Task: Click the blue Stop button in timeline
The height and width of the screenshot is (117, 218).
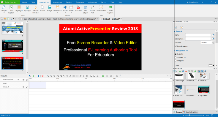Action: (39, 76)
